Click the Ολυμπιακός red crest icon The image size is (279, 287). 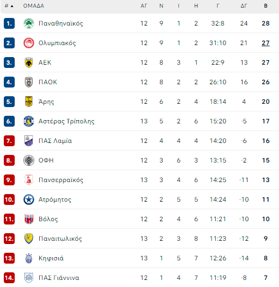29,43
